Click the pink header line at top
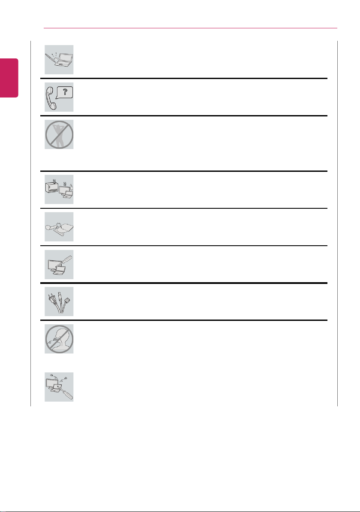This screenshot has width=360, height=512. point(190,28)
